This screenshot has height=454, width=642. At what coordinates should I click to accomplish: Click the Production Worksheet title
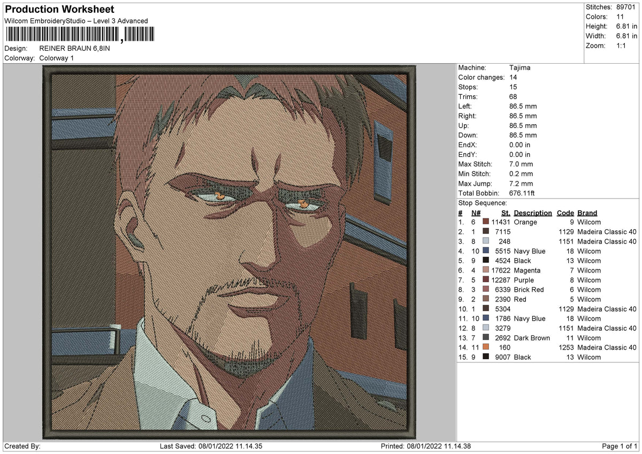(59, 10)
